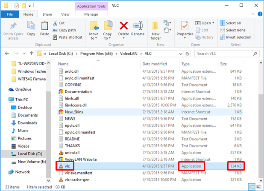Open Music in navigation pane
This screenshot has width=264, height=191.
(x=20, y=131)
